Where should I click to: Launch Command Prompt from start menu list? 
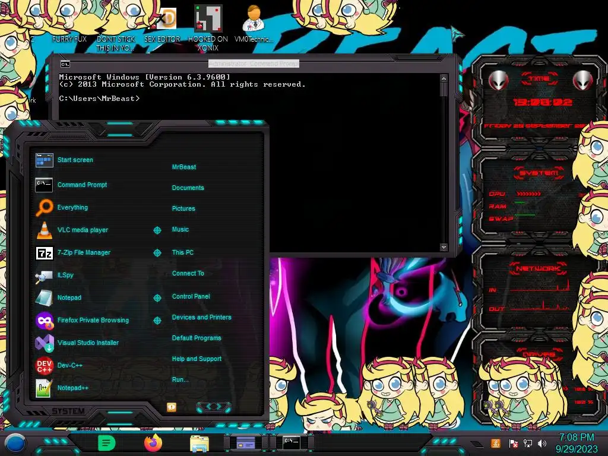[x=71, y=185]
